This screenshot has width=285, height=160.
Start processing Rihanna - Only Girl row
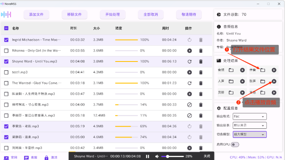[x=189, y=51]
